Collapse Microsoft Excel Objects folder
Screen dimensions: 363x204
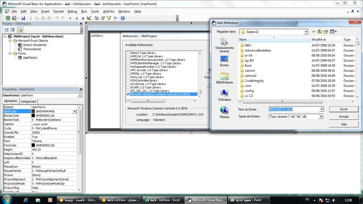[x=10, y=41]
